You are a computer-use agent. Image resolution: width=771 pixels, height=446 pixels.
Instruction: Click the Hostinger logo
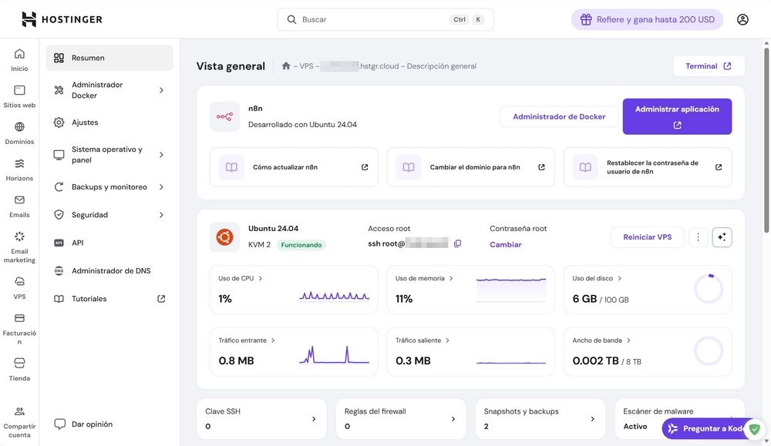click(x=62, y=19)
